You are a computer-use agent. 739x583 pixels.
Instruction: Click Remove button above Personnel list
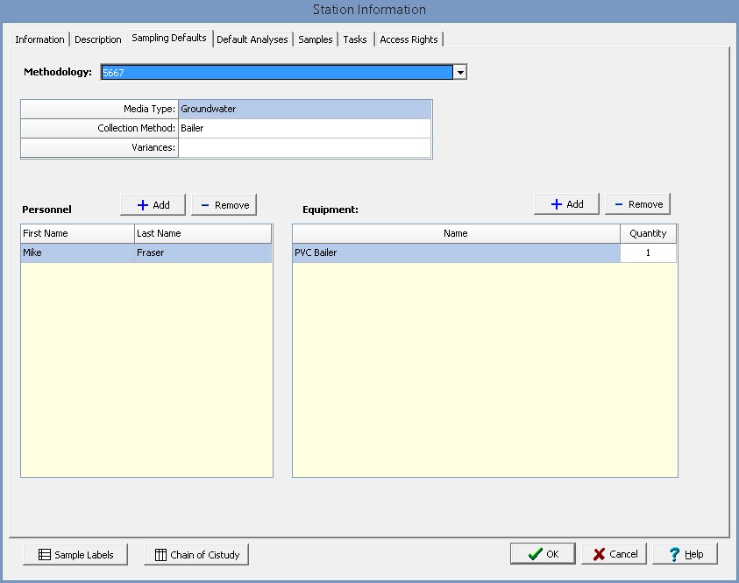point(224,205)
